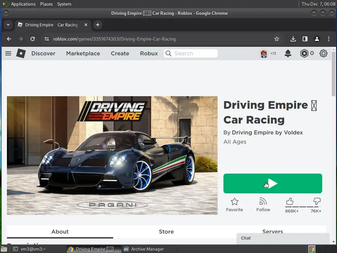Go back to previous page
The image size is (337, 253).
[x=9, y=39]
